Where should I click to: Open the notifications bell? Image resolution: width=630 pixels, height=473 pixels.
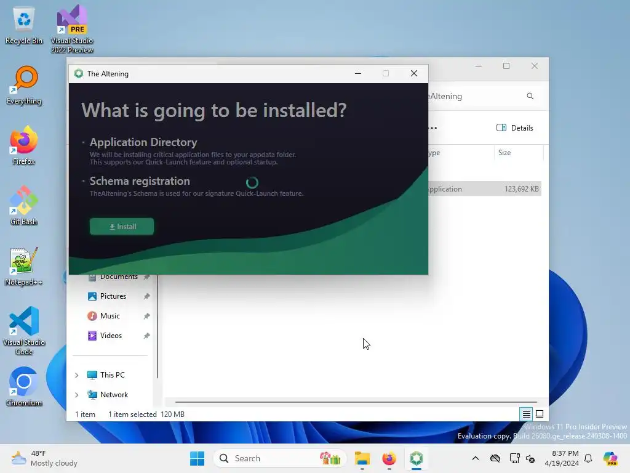(588, 458)
